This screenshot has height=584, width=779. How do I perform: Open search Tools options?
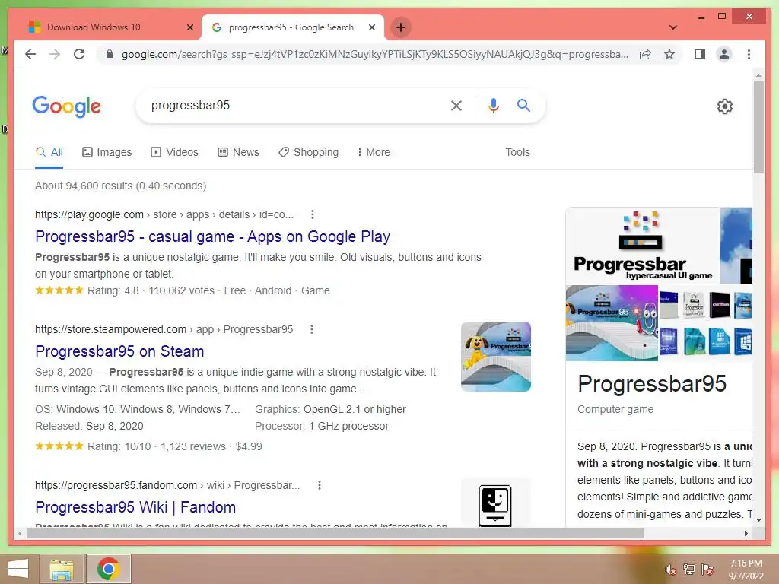pos(517,152)
